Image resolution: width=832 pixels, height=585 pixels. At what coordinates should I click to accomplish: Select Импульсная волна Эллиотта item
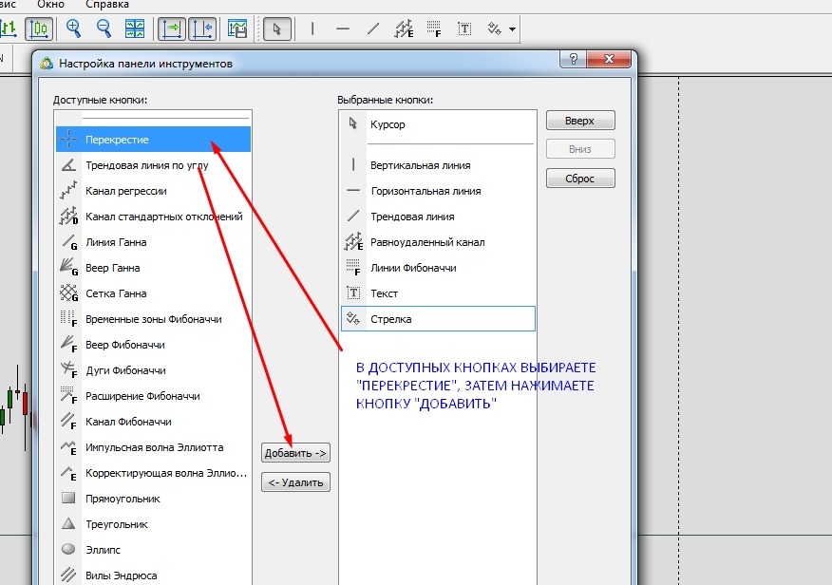pos(153,447)
